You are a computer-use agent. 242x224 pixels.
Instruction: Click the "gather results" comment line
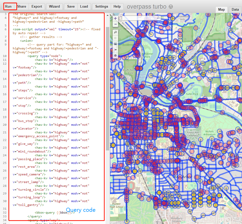tap(41, 37)
